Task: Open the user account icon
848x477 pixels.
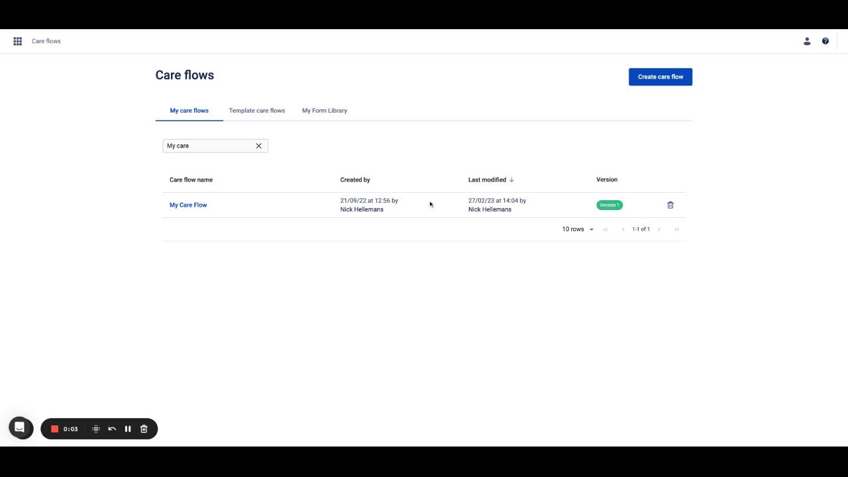Action: [807, 41]
